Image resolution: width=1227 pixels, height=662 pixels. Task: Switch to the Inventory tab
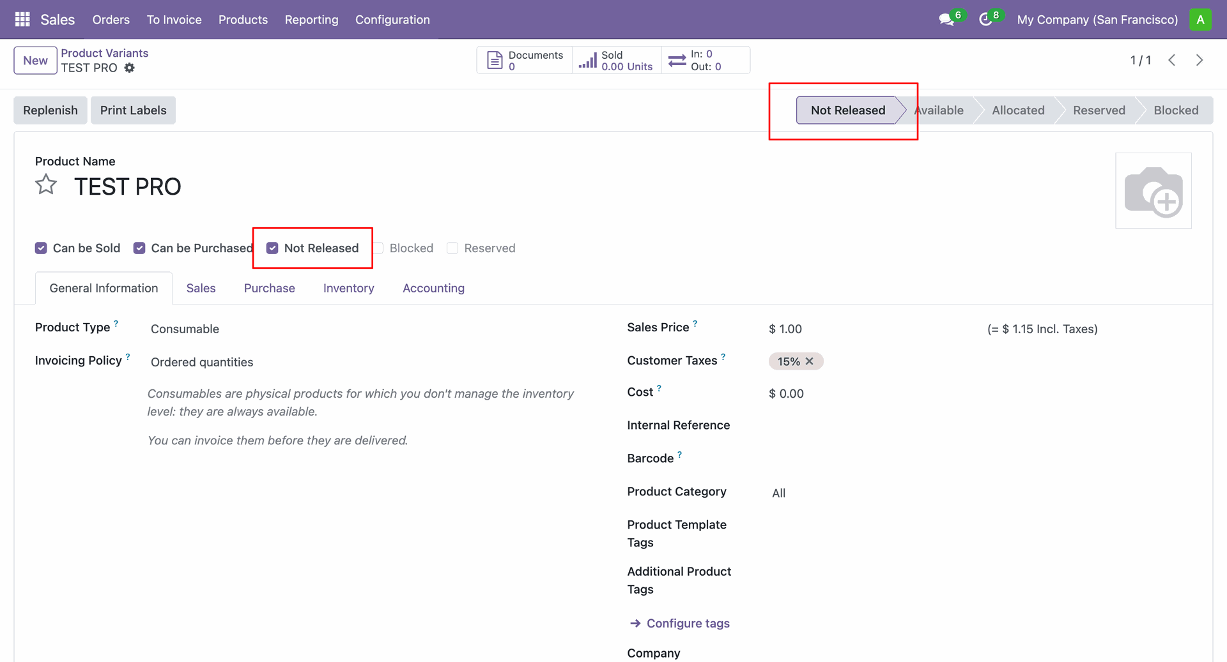[x=348, y=289]
